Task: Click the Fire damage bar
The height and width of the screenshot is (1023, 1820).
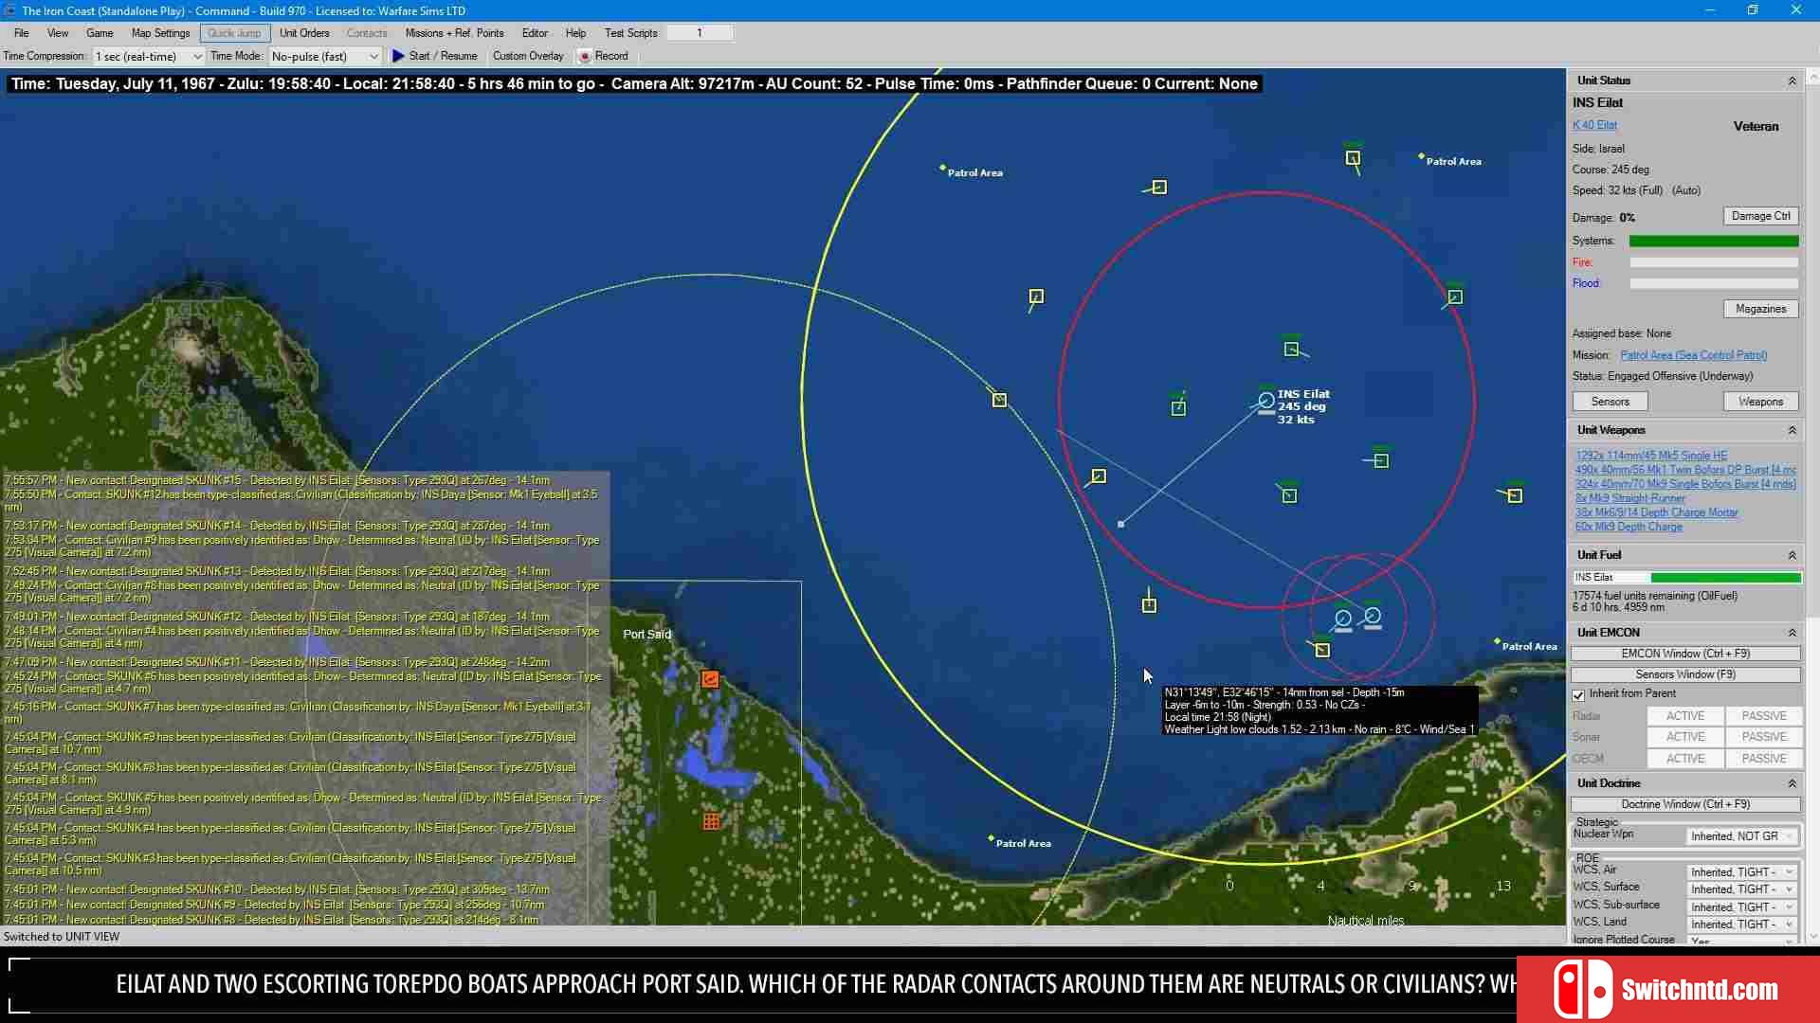Action: pos(1714,262)
